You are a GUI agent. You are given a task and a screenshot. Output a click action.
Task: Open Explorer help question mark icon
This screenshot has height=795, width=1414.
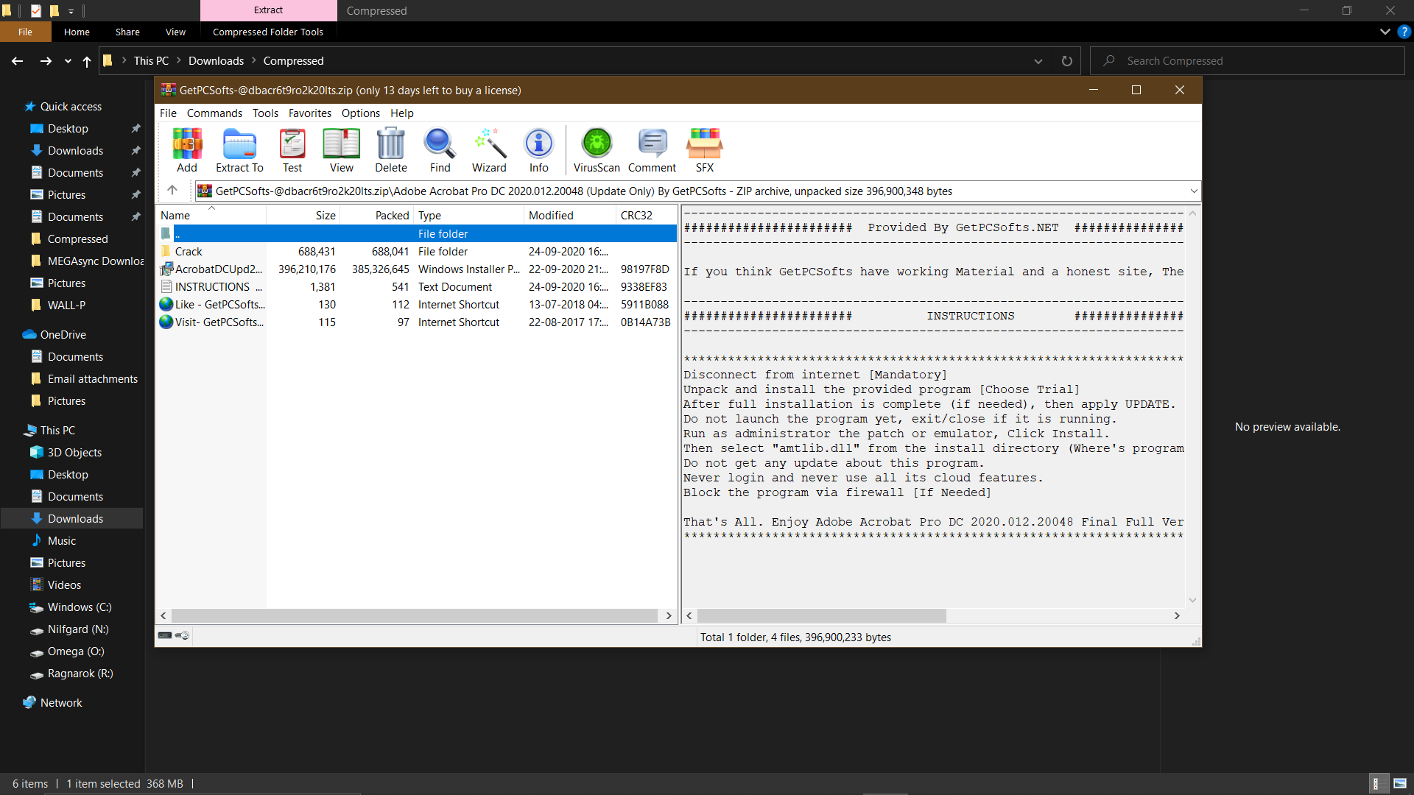[1404, 32]
